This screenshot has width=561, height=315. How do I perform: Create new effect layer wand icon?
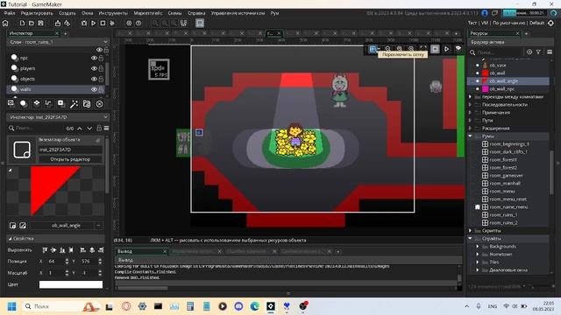click(74, 103)
